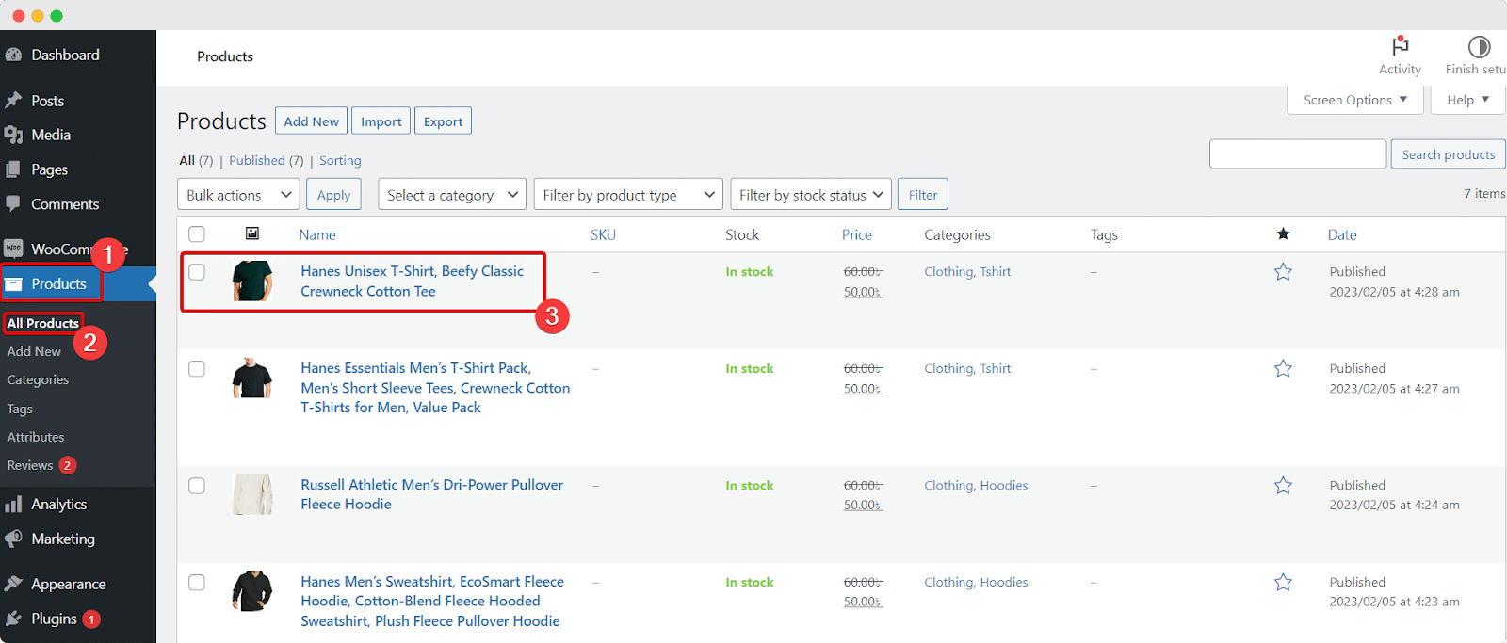Expand the Help panel
1507x643 pixels.
point(1468,100)
